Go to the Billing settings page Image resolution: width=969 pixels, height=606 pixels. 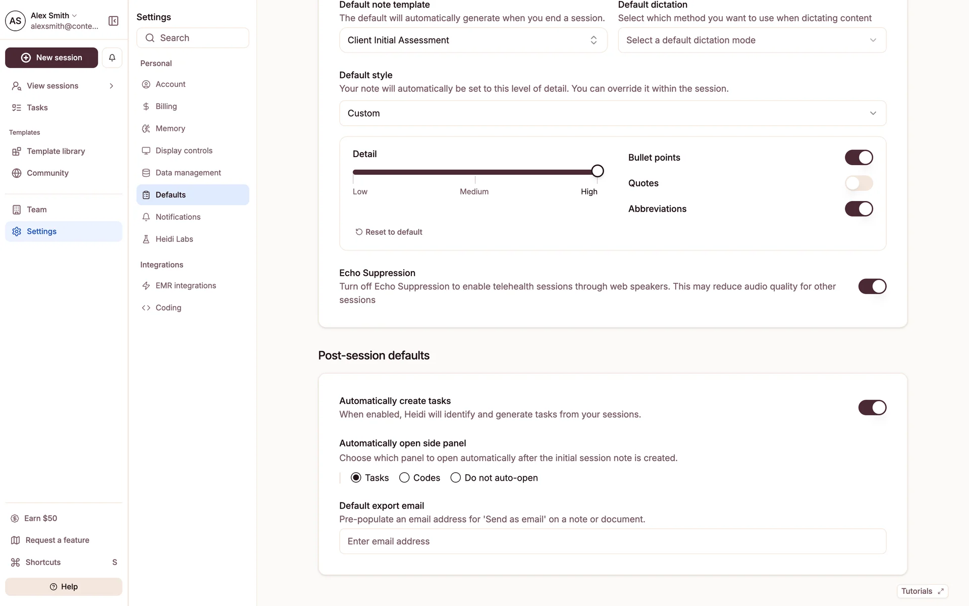click(166, 107)
